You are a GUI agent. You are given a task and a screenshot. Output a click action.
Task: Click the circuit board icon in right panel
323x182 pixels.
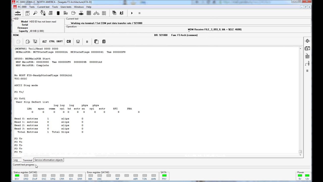click(307, 49)
